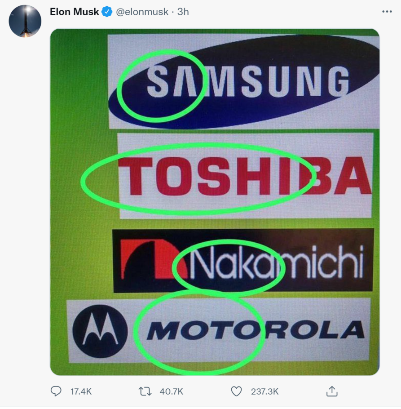Click the 237.3K likes count
The image size is (401, 409).
click(265, 391)
